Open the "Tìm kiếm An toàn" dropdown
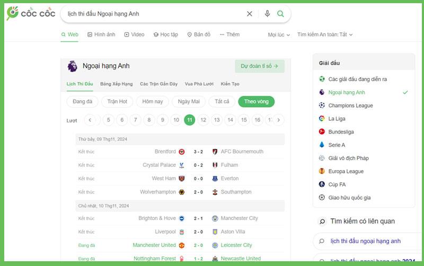The height and width of the screenshot is (266, 424). point(324,35)
